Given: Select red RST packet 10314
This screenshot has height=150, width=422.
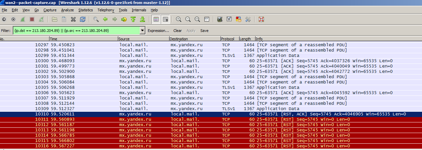Looking at the screenshot, I should [x=211, y=135].
